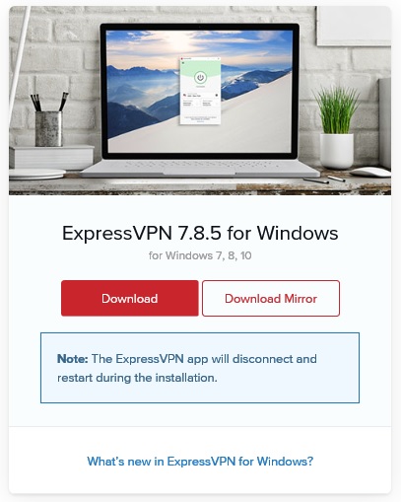Click the green power icon on laptop screen
401x502 pixels.
tap(200, 78)
